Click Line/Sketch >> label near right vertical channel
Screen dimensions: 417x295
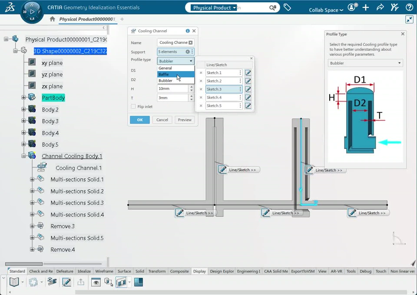click(329, 170)
